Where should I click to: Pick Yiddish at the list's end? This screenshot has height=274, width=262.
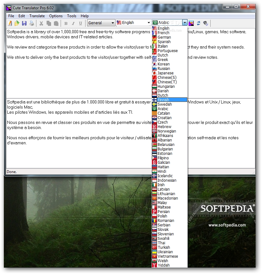click(169, 265)
